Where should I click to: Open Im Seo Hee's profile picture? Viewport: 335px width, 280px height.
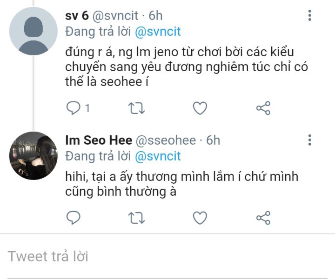point(33,156)
